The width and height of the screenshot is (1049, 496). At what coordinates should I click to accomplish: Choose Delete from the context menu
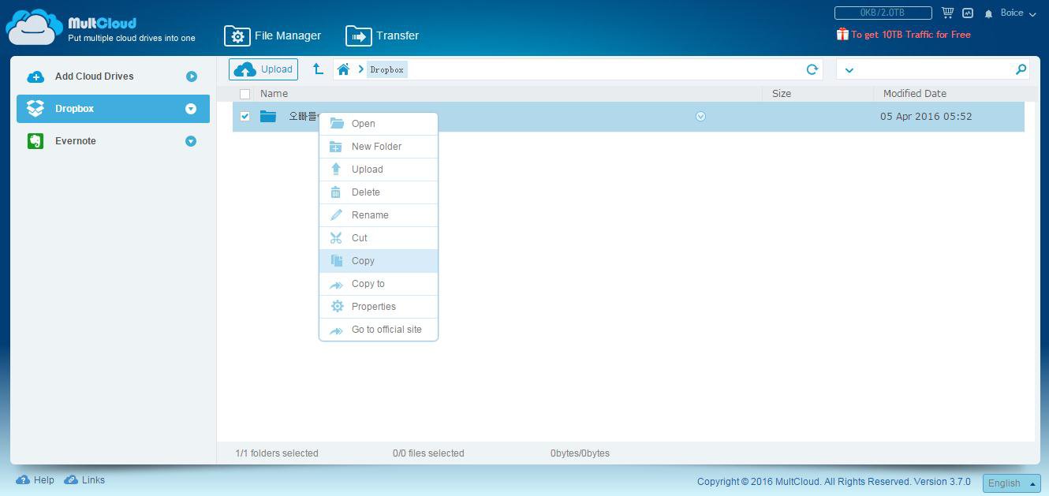[379, 192]
